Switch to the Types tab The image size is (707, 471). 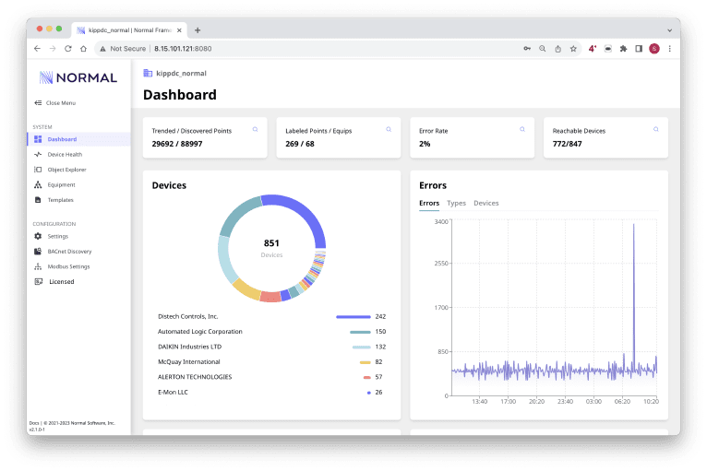tap(456, 203)
